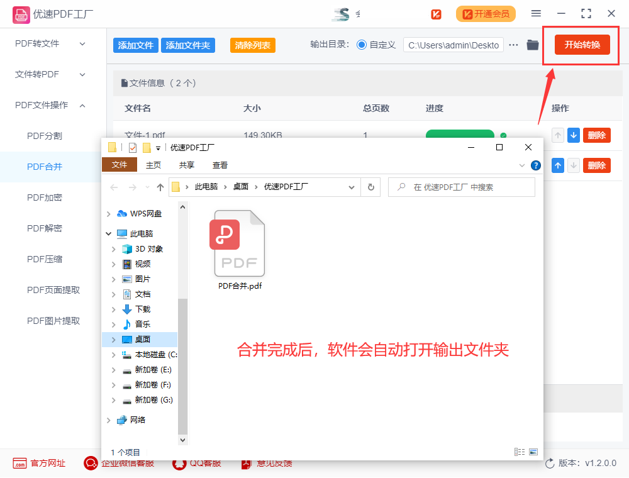Click the second row move-up arrow icon
The height and width of the screenshot is (478, 629).
[557, 165]
